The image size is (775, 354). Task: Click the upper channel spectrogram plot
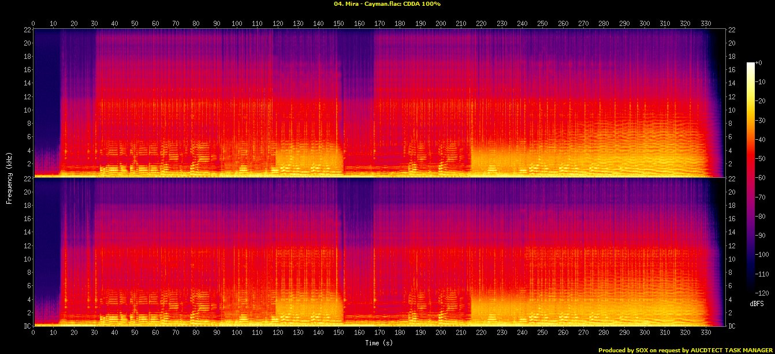point(379,103)
